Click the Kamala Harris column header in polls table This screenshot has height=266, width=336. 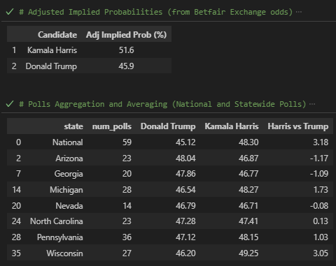coord(232,126)
